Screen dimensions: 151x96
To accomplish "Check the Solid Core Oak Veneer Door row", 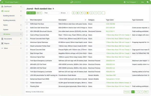I will click(27, 28).
